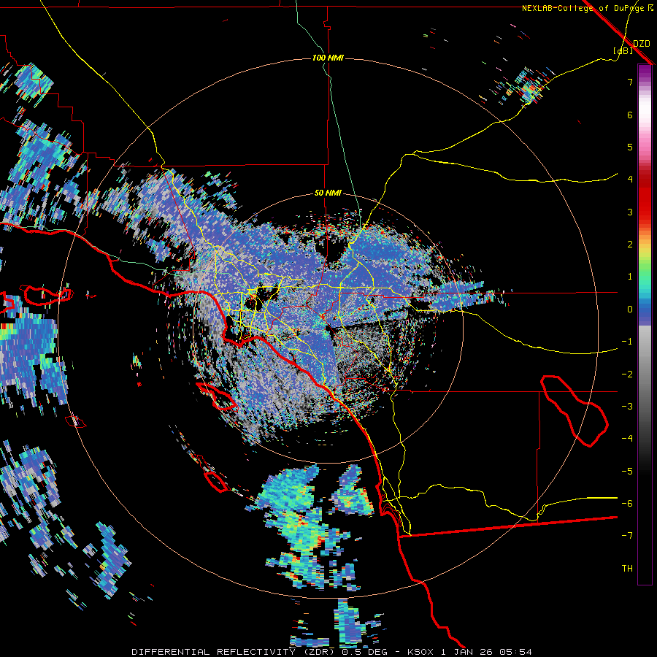This screenshot has height=657, width=657.
Task: Click the 3 value on the color scale
Action: pos(630,212)
